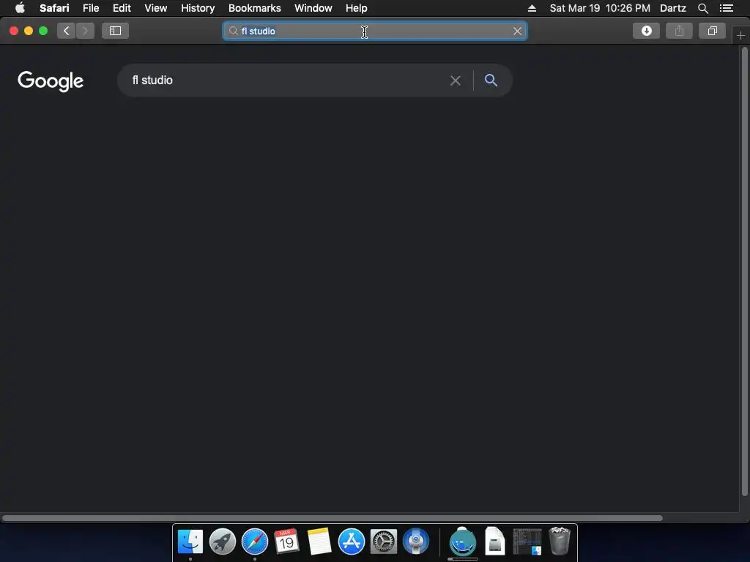This screenshot has width=750, height=562.
Task: Open the document file icon in Dock
Action: (x=495, y=542)
